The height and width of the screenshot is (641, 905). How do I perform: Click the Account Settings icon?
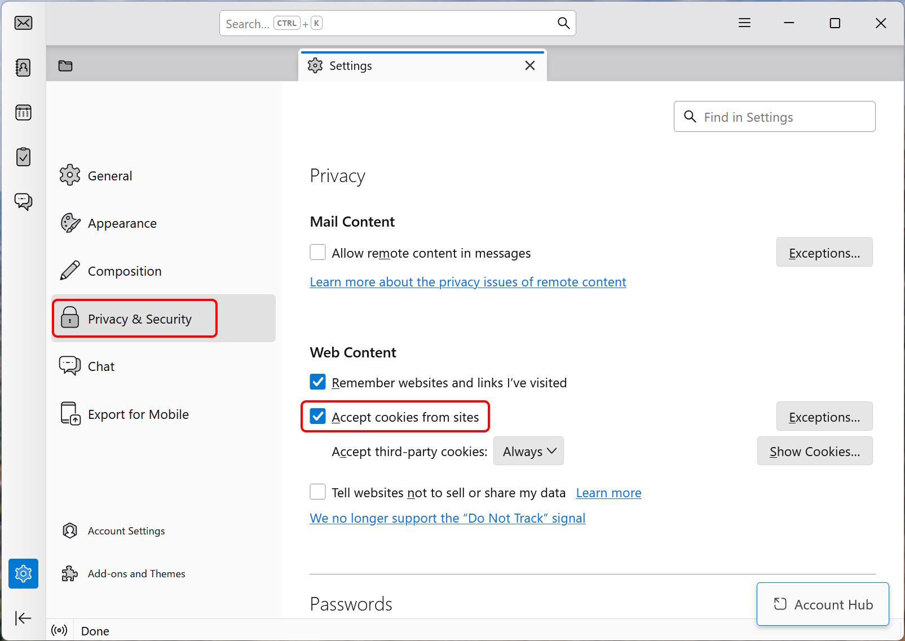pyautogui.click(x=70, y=531)
